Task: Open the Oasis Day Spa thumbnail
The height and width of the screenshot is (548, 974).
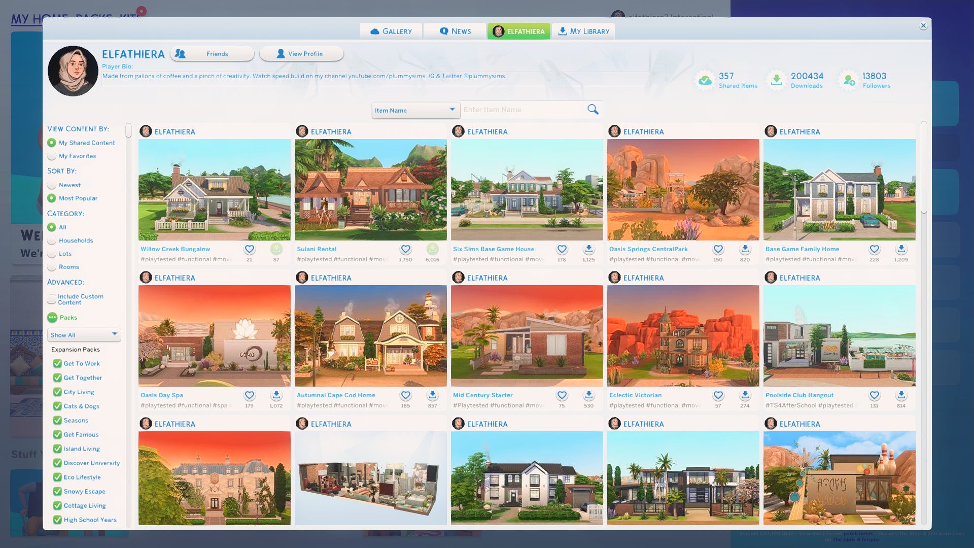Action: (215, 336)
